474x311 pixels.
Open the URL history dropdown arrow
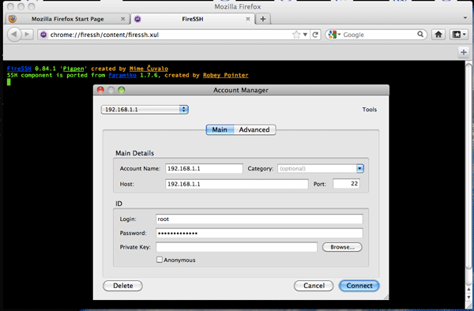click(305, 35)
